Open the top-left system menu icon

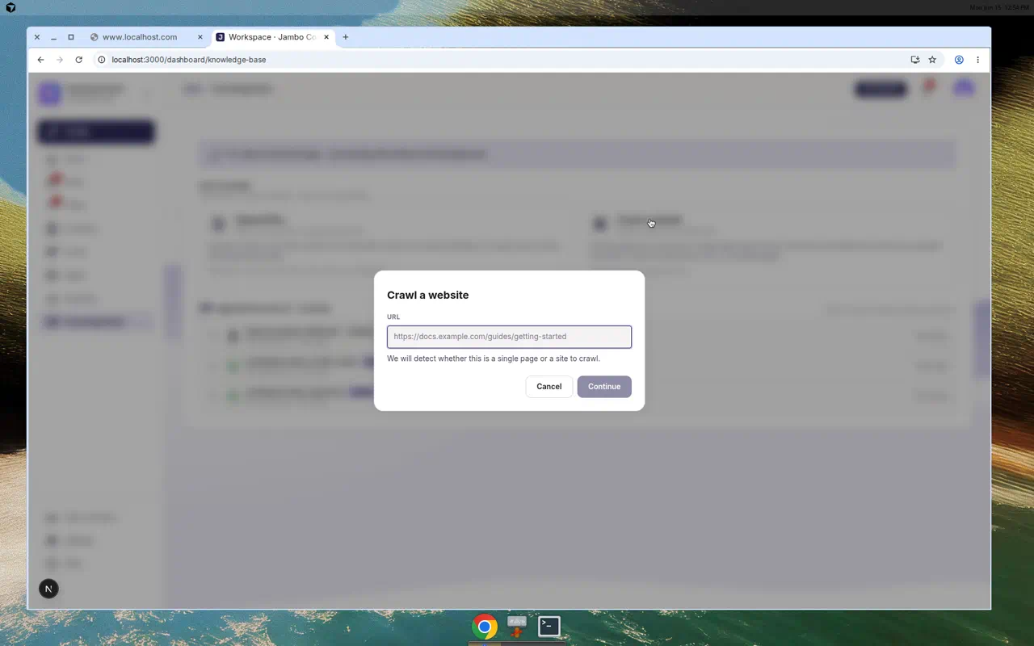(11, 7)
